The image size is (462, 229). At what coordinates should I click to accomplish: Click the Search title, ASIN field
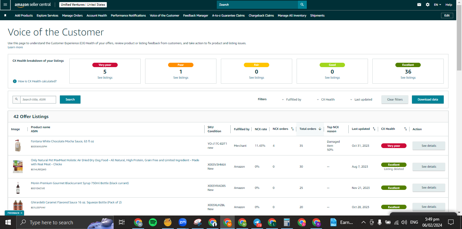tap(38, 99)
